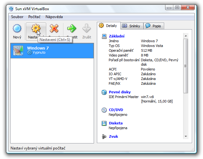Click the Operační paměť label
203x159 pixels.
121,50
